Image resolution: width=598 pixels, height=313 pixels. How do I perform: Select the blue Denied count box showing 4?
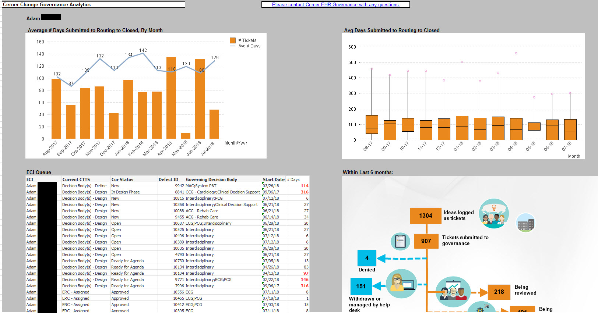click(367, 258)
